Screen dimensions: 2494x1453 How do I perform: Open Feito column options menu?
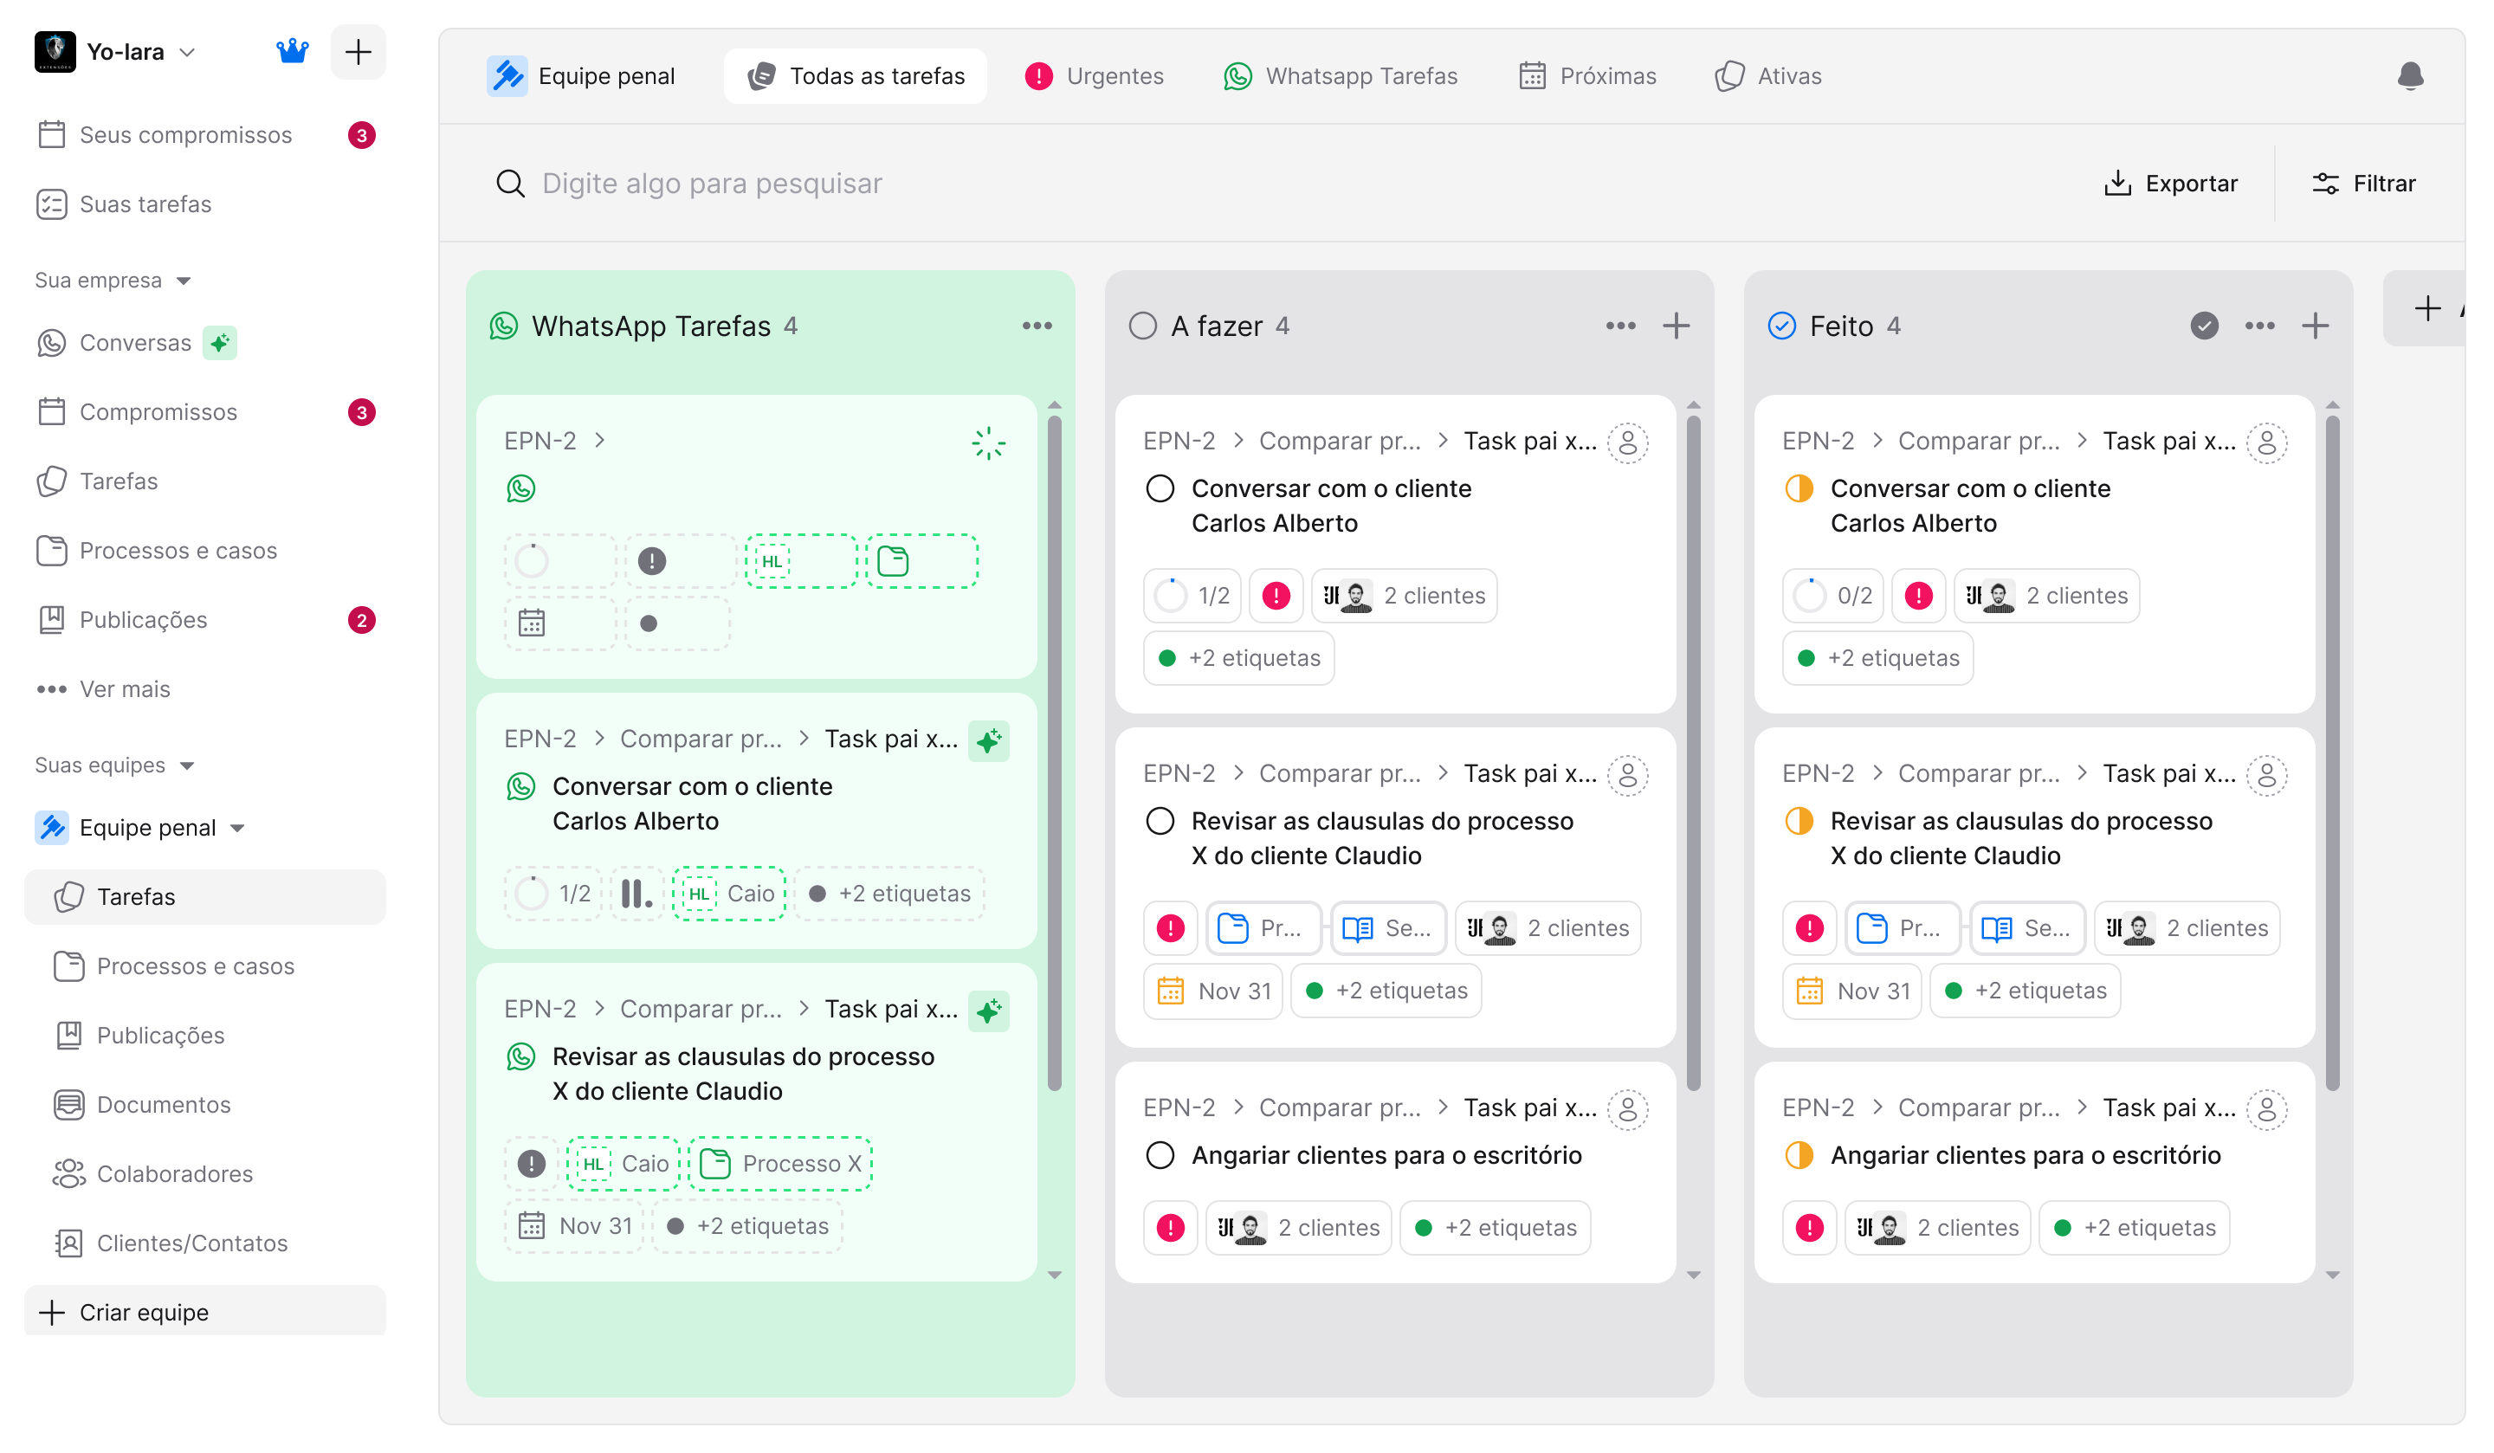click(2259, 326)
